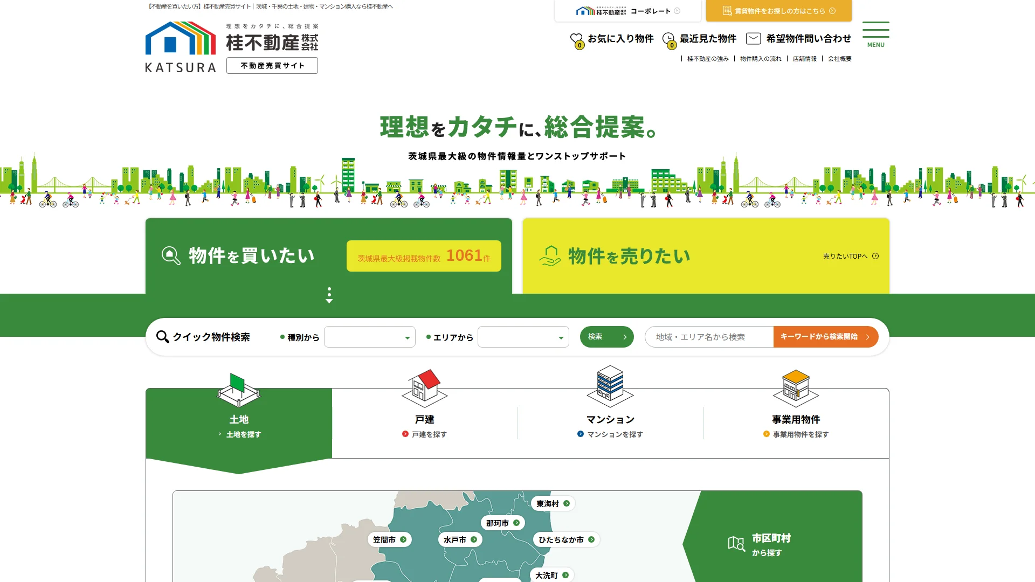Open 会社概要 nav link
This screenshot has width=1035, height=582.
[840, 59]
